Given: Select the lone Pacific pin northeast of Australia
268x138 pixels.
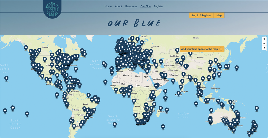Looking at the screenshot, I should pos(257,108).
